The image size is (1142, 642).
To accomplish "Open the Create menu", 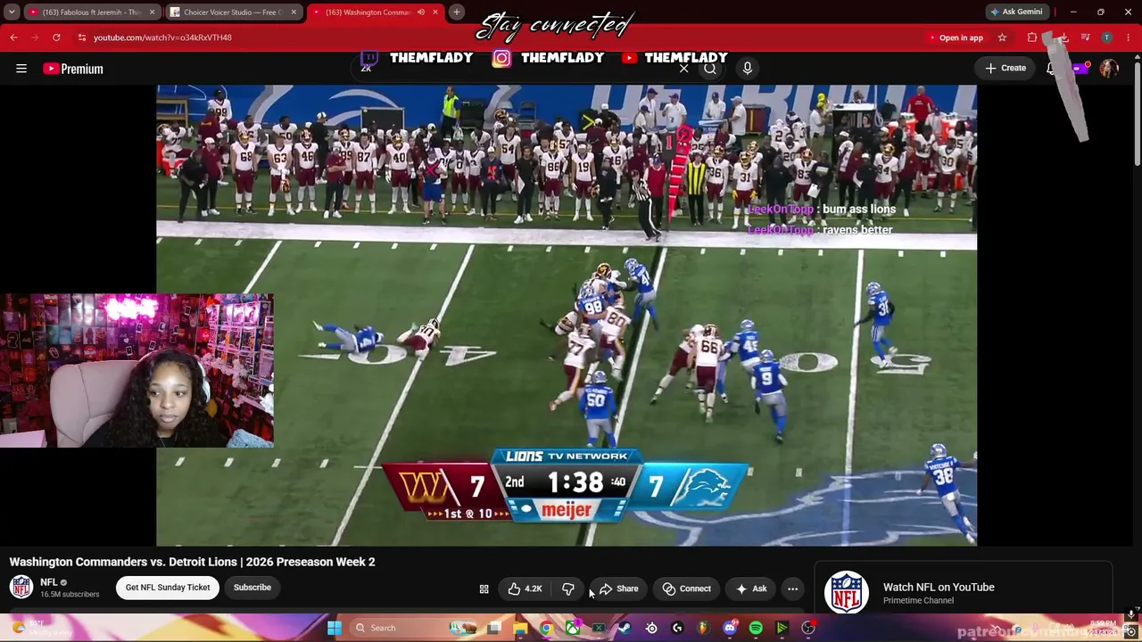I will (1005, 68).
